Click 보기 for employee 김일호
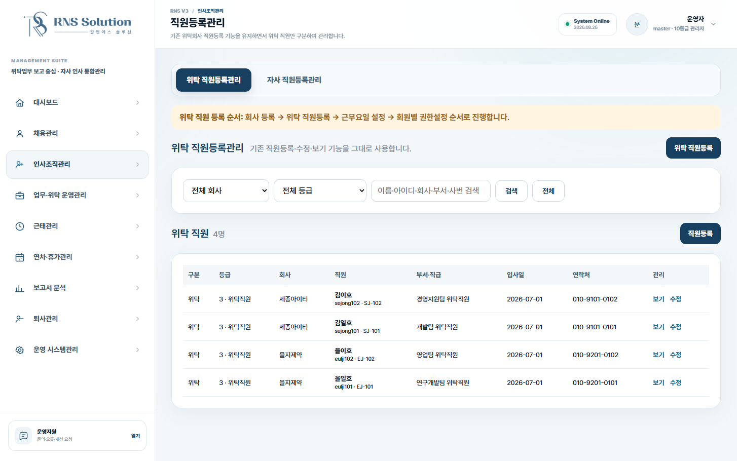The width and height of the screenshot is (737, 461). (658, 327)
